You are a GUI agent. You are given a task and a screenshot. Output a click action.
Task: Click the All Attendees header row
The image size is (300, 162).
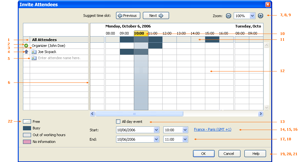coord(56,39)
